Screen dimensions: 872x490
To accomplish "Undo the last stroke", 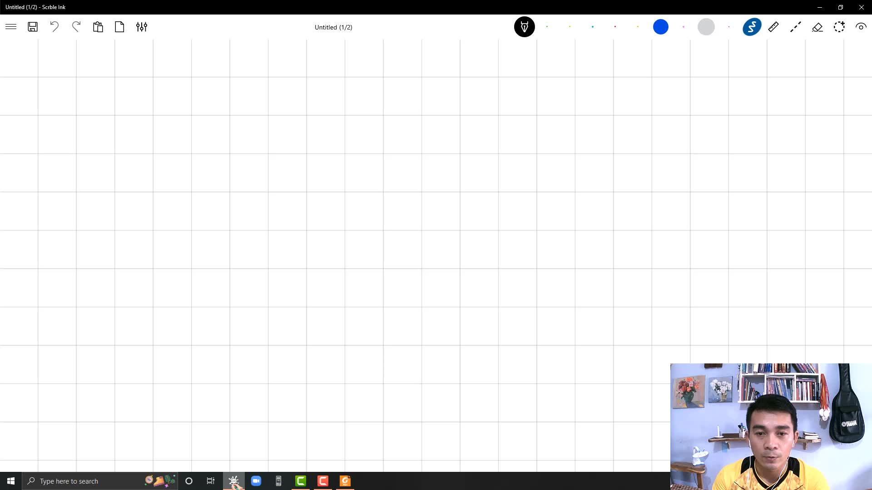I will click(54, 27).
